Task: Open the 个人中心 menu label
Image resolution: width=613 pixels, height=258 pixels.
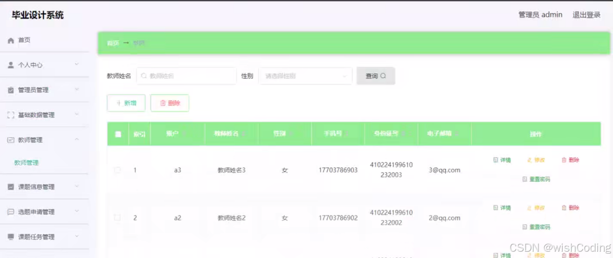Action: [31, 65]
